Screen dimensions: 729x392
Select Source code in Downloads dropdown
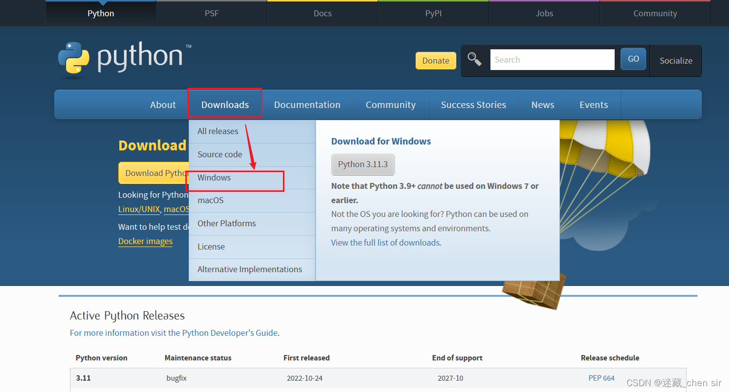252,155
